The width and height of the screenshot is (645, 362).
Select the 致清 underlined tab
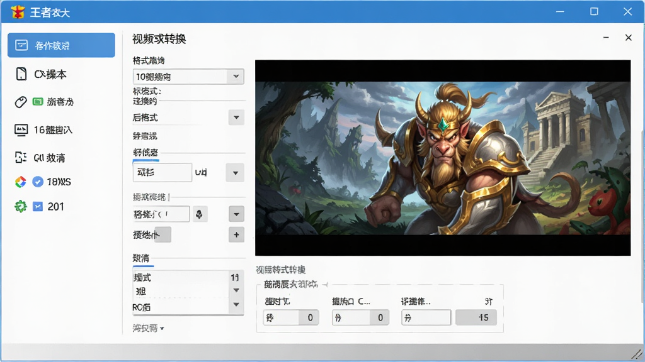[x=141, y=258]
